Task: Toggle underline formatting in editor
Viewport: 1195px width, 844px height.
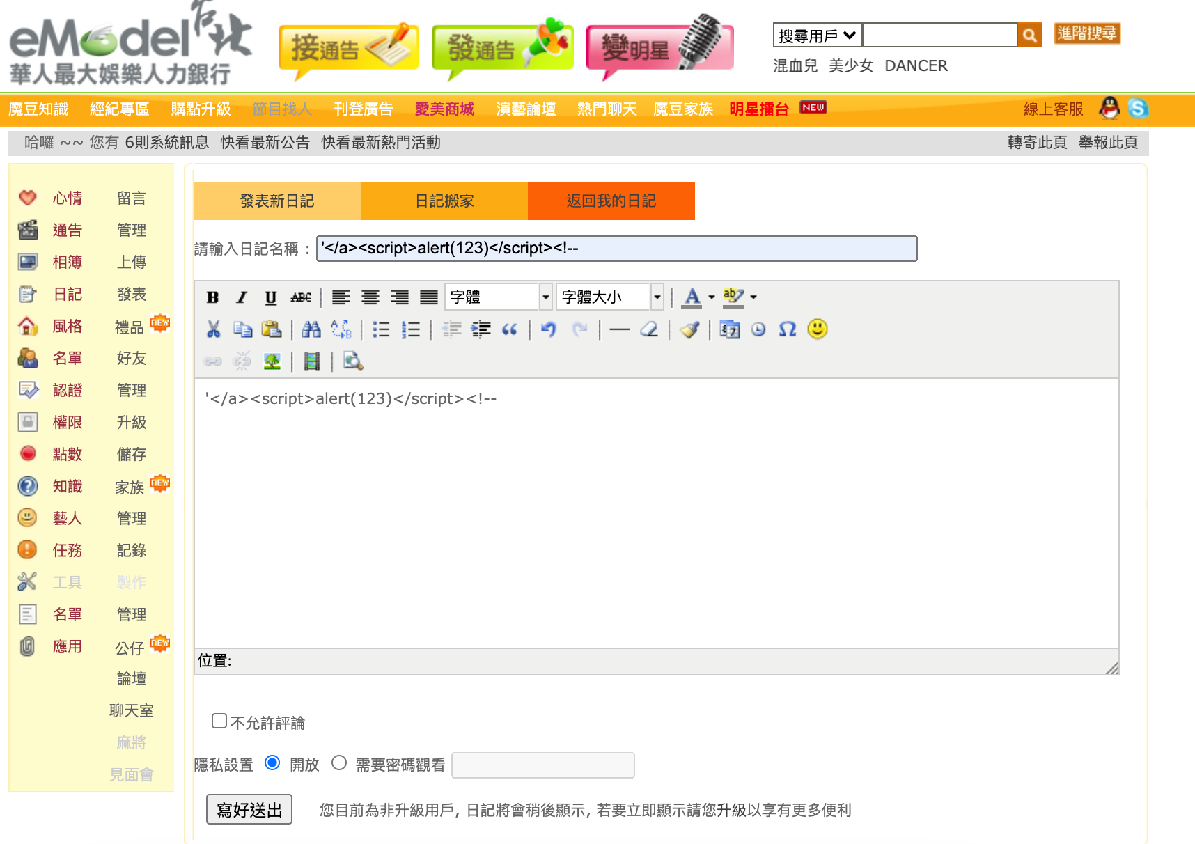Action: pyautogui.click(x=271, y=297)
